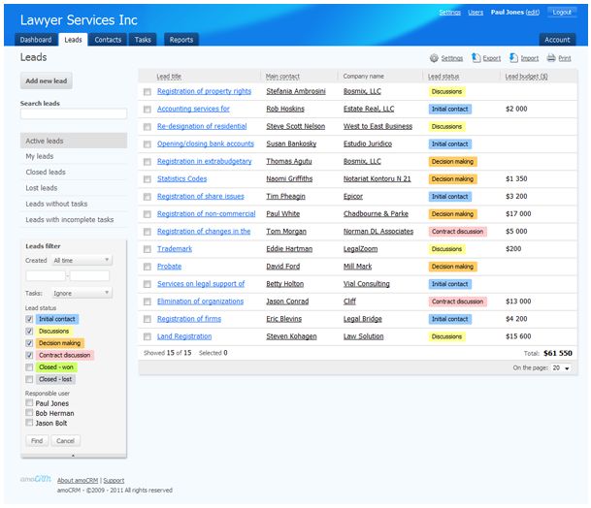Enable the Closed - won status filter
This screenshot has width=591, height=508.
29,367
